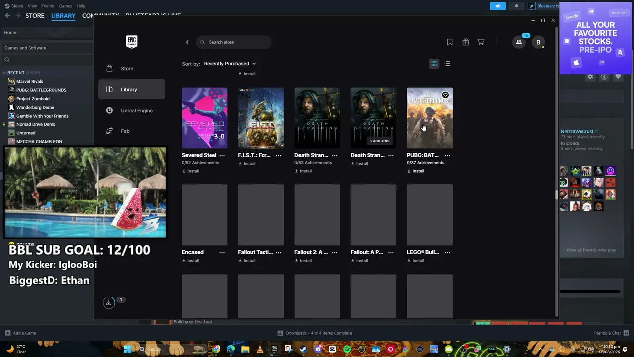Open VLC media player from taskbar

tap(260, 349)
